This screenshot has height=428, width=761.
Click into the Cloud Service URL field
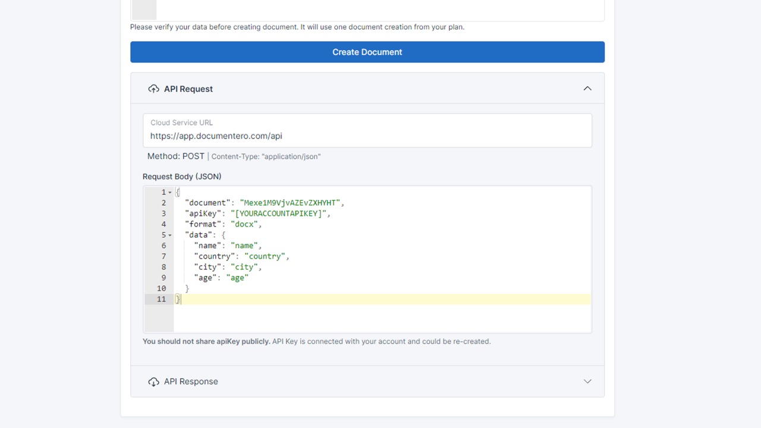click(x=367, y=136)
